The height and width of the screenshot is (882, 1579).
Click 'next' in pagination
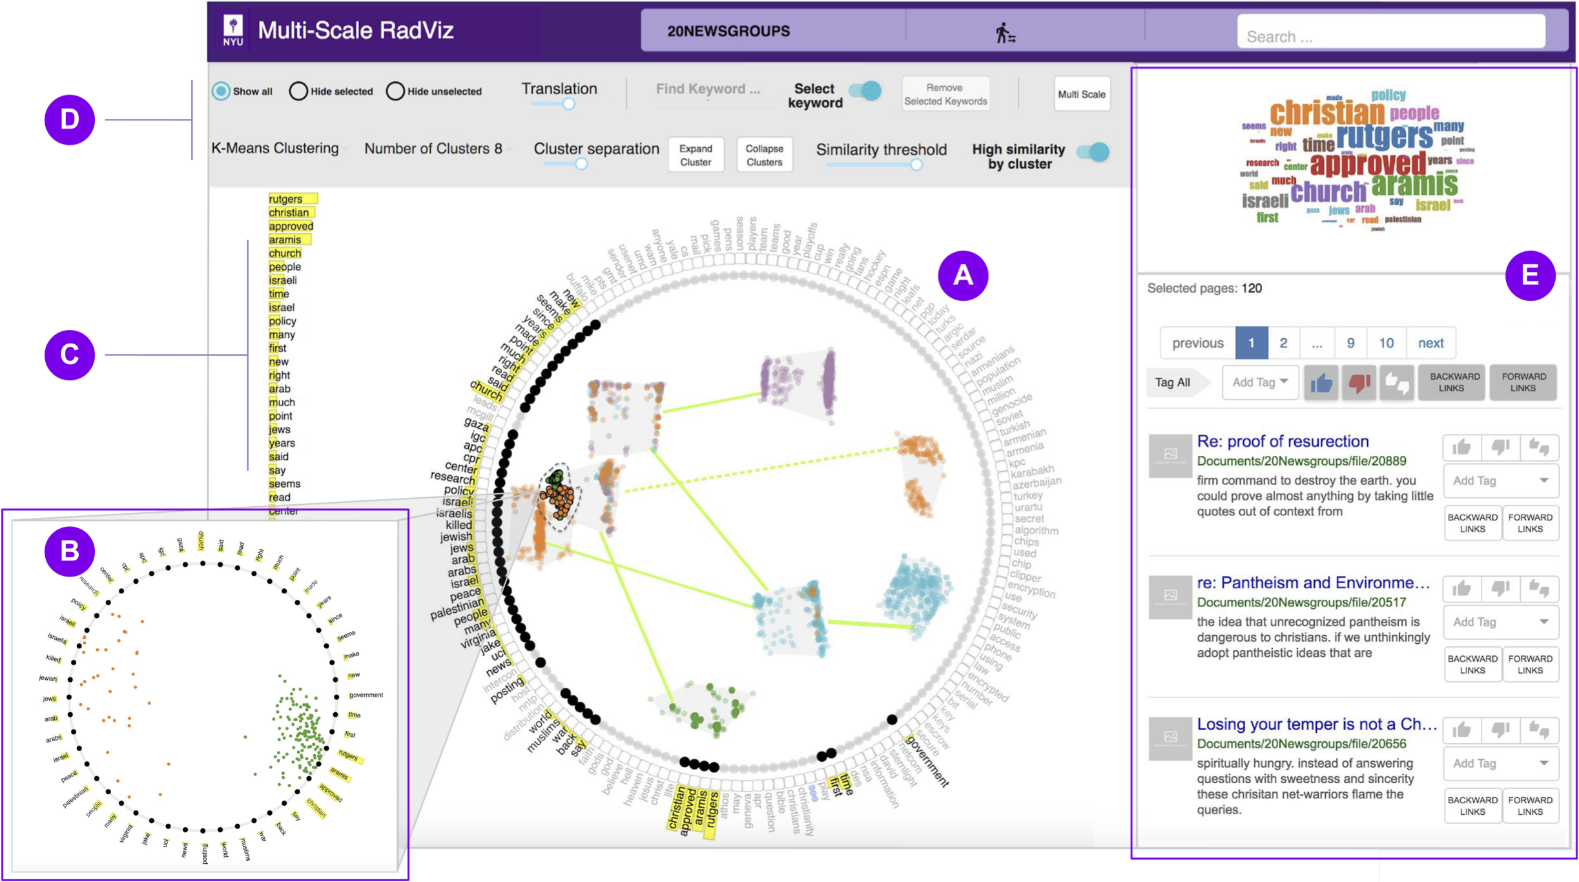(x=1430, y=343)
